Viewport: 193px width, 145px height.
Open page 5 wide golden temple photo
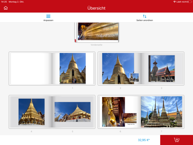point(72,112)
